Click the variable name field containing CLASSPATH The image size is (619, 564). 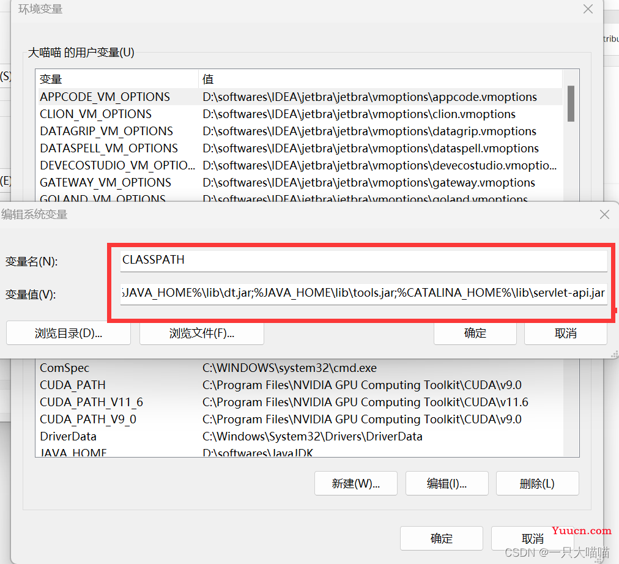363,261
